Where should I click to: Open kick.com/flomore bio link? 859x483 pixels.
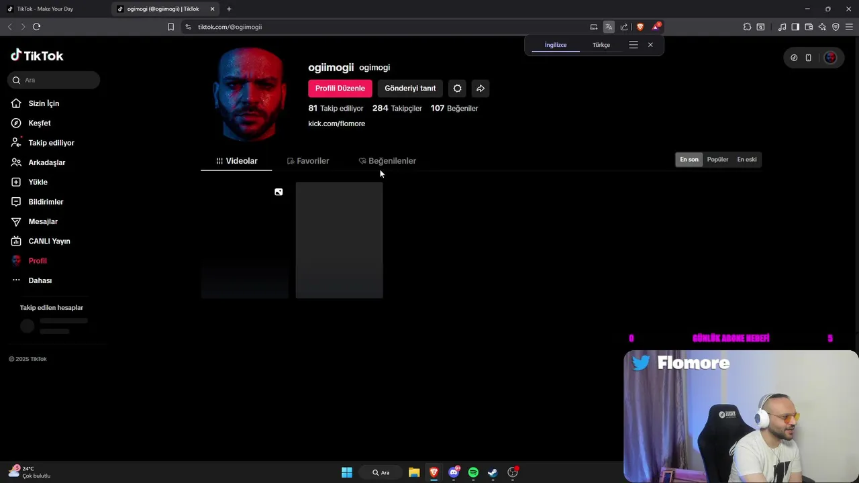click(336, 123)
